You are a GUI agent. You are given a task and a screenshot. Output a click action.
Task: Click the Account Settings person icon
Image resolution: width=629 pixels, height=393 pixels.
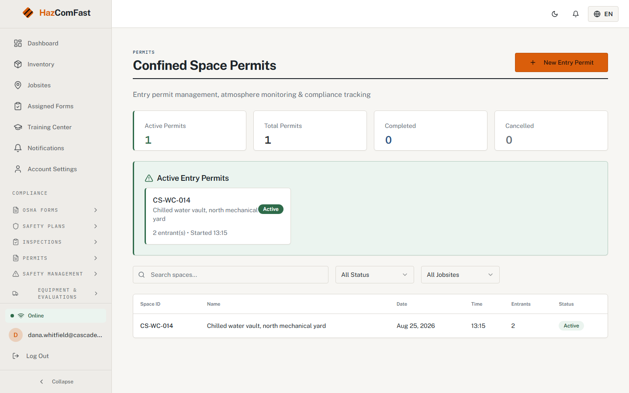click(x=18, y=169)
